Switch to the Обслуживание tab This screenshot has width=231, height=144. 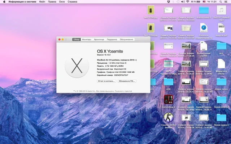(126, 40)
